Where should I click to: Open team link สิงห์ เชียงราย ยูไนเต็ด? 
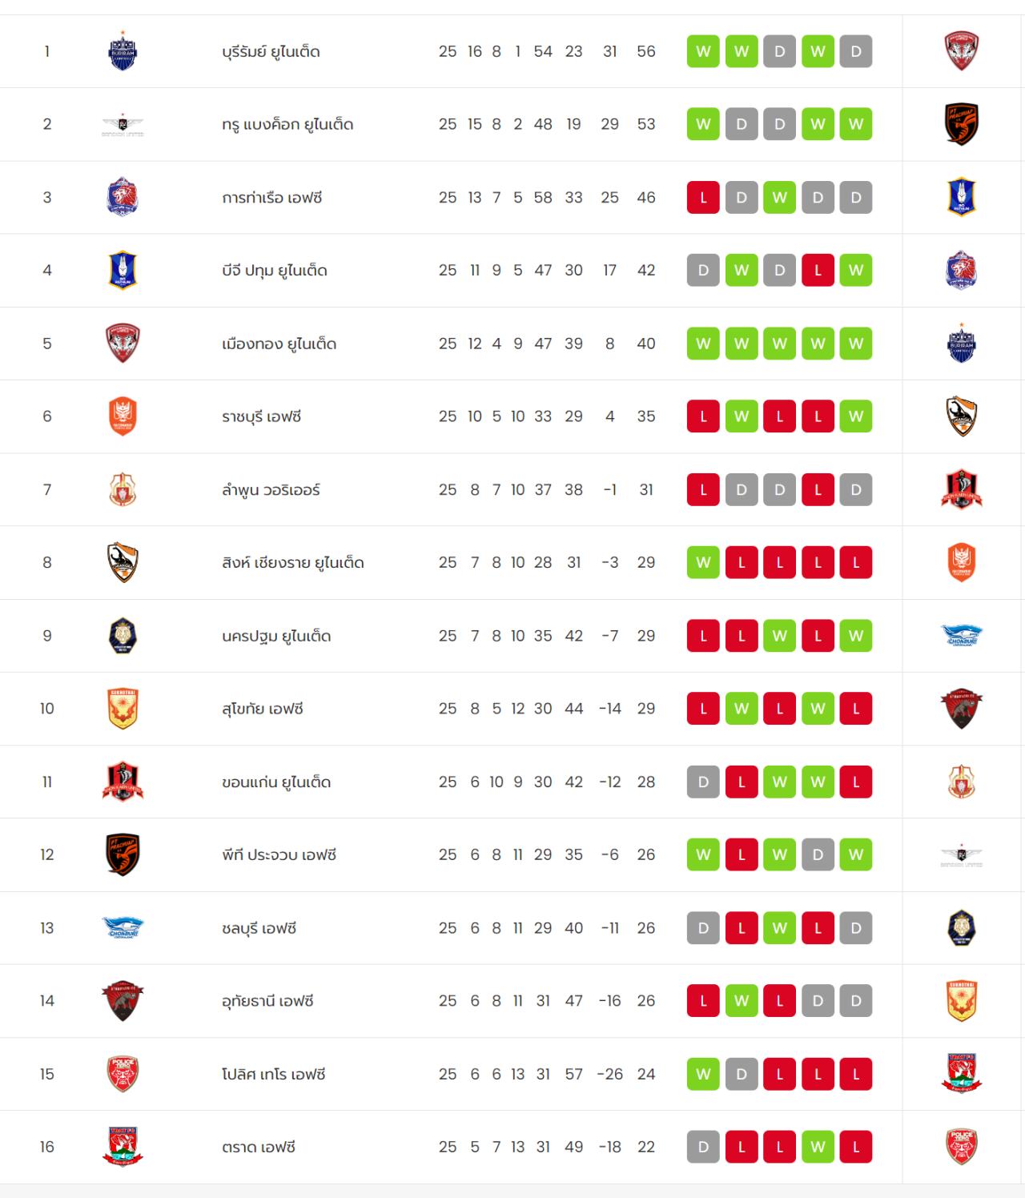pyautogui.click(x=293, y=562)
